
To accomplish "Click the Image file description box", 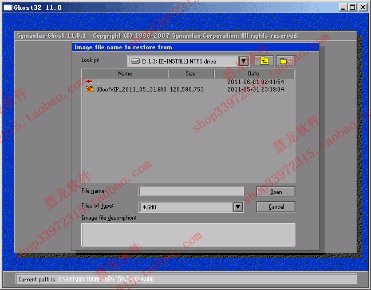I will click(x=188, y=235).
